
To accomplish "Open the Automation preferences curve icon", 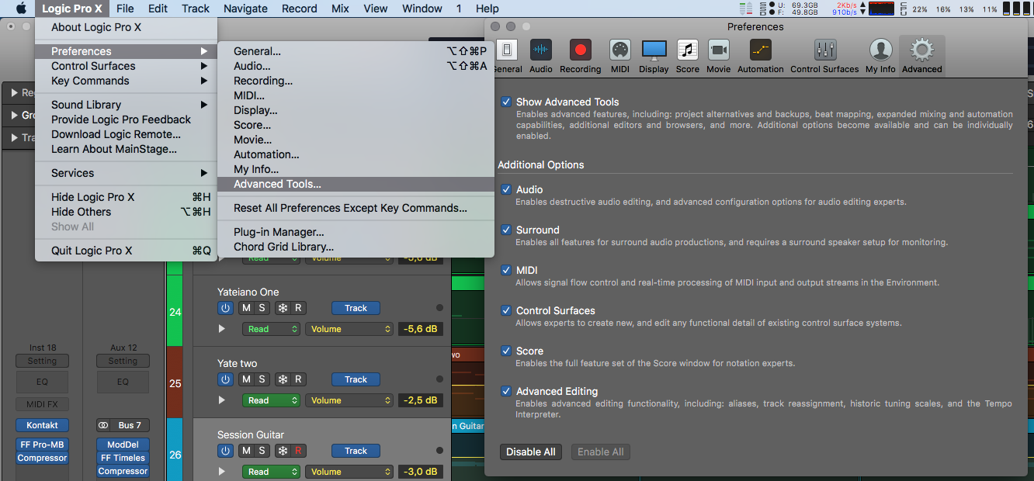I will pos(760,50).
